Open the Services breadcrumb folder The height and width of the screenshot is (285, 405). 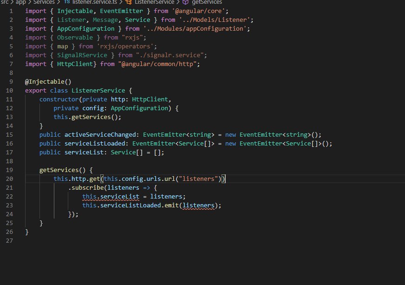click(x=44, y=2)
